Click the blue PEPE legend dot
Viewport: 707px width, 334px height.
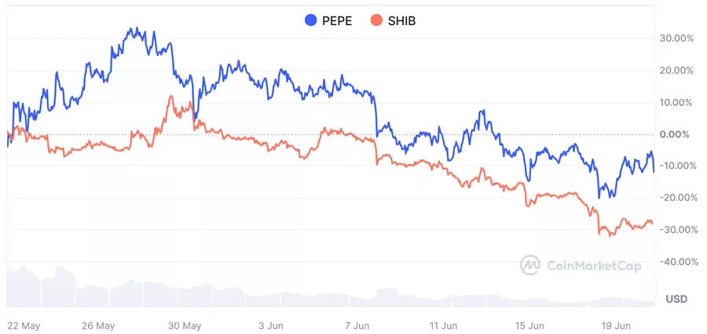[311, 20]
